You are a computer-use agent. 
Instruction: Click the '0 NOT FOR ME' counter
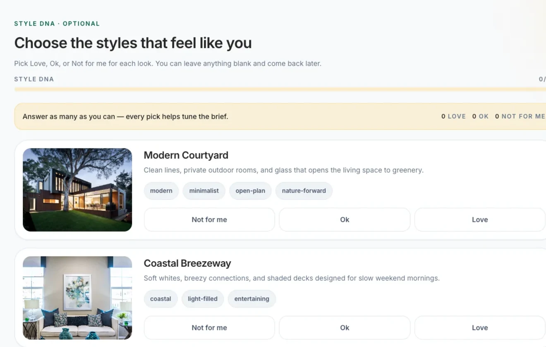point(520,116)
